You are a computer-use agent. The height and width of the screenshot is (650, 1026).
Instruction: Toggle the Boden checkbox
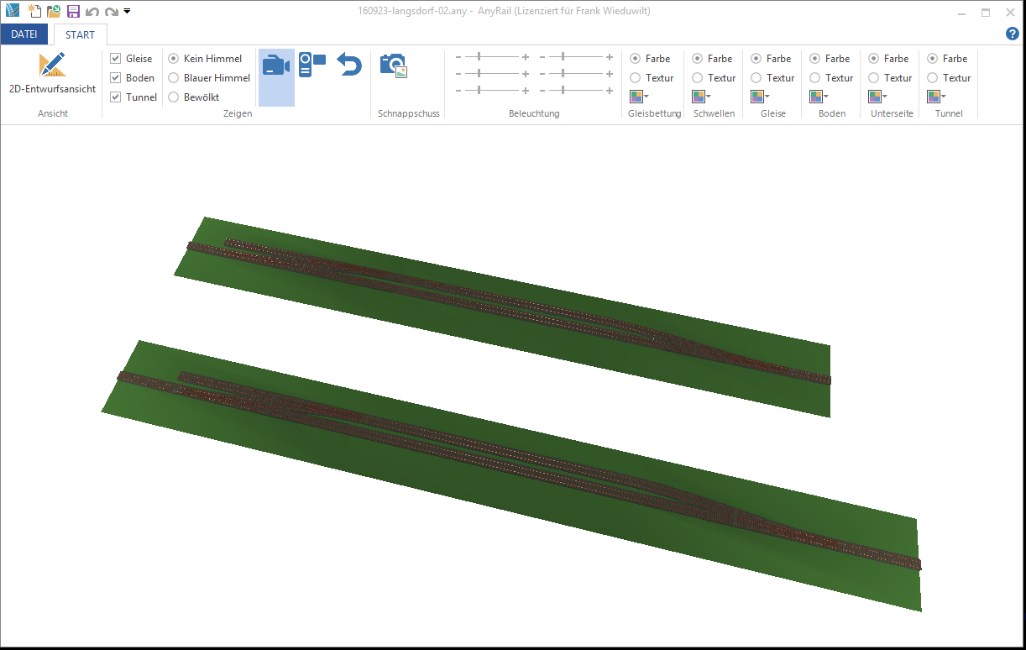tap(116, 78)
